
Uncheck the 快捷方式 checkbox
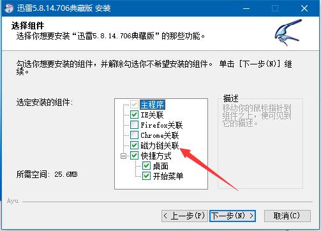pos(134,156)
